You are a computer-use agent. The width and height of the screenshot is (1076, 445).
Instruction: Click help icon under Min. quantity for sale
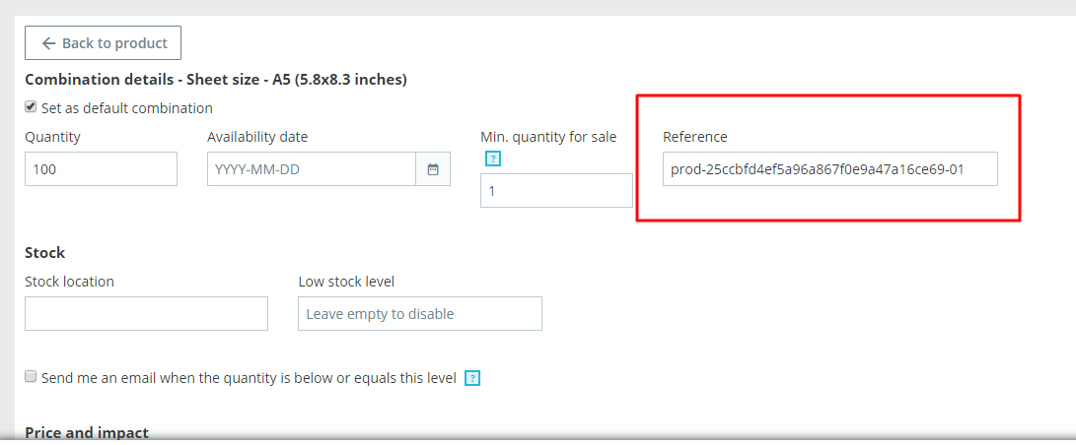pos(493,159)
